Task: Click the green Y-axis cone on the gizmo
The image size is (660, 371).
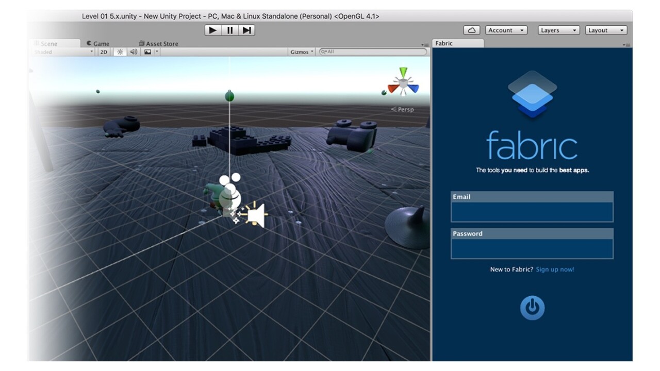Action: [403, 72]
